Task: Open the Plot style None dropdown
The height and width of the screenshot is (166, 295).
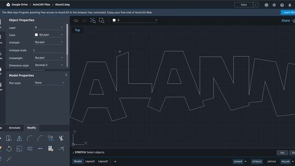Action: click(x=49, y=83)
